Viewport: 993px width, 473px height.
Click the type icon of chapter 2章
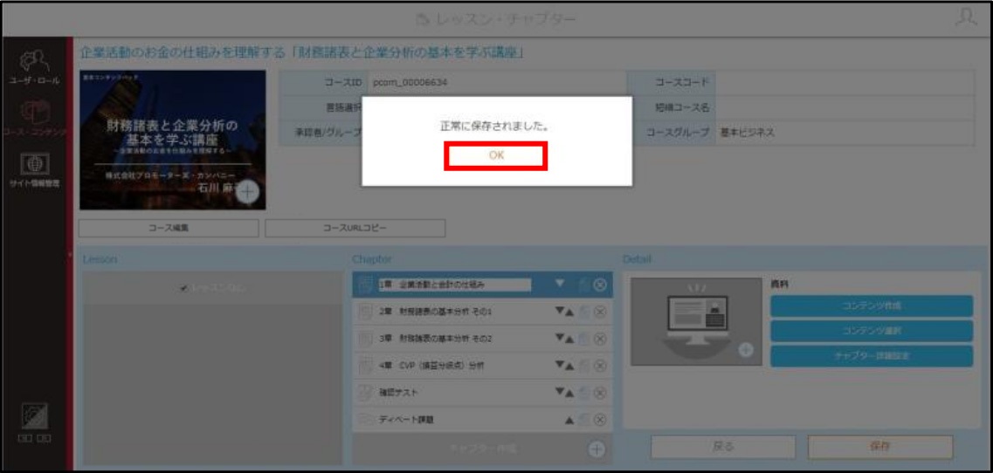(365, 312)
